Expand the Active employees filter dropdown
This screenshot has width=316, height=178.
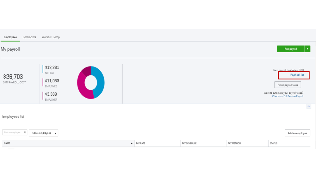(x=44, y=133)
